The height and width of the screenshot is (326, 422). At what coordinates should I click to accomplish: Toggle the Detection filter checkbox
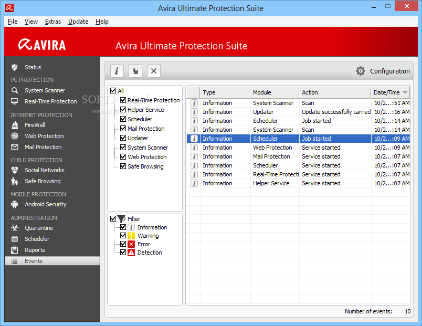[x=123, y=252]
